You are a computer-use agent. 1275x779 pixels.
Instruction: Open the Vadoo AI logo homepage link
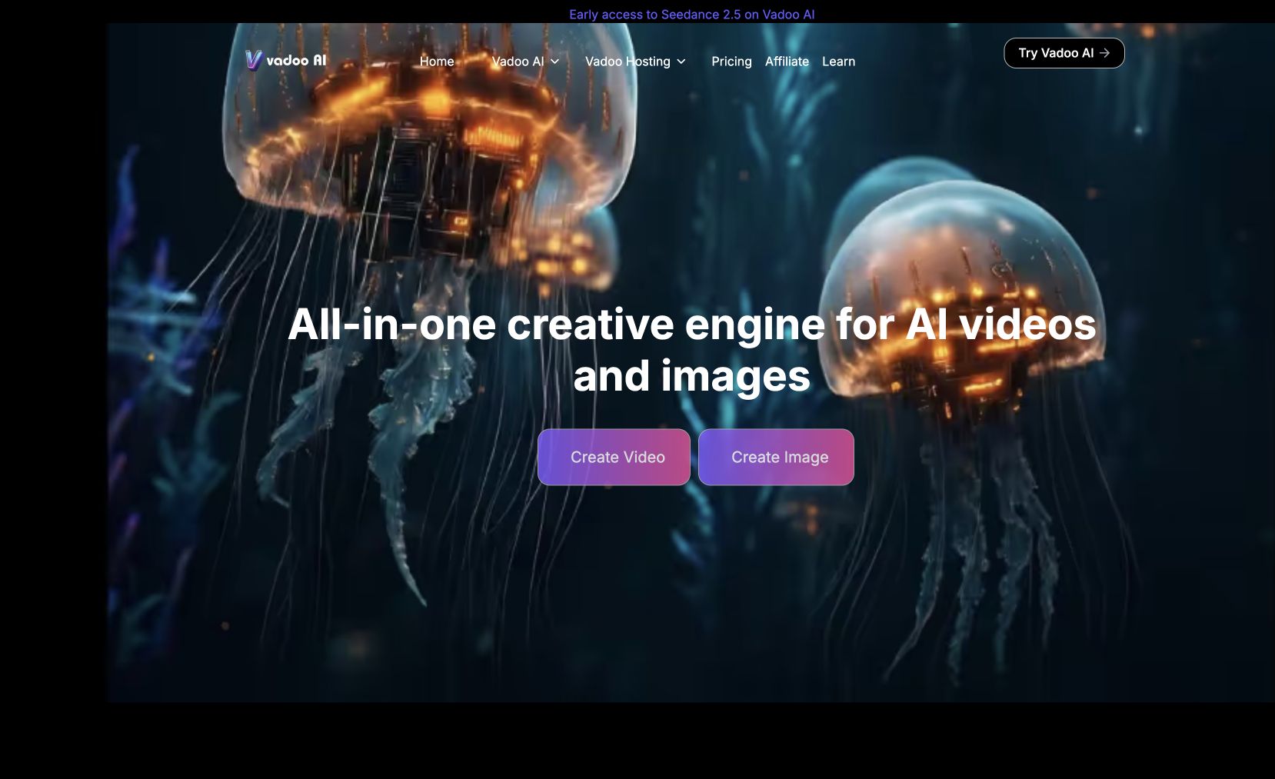tap(286, 60)
